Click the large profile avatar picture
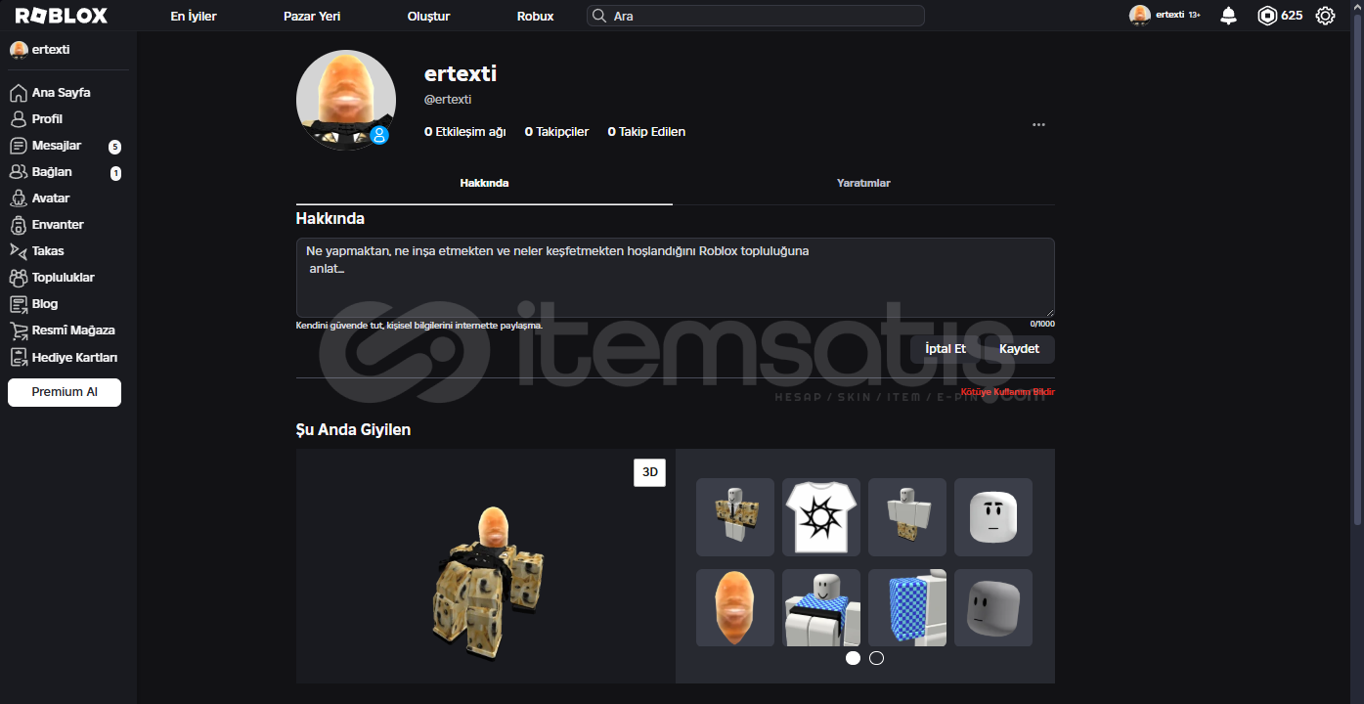 346,100
